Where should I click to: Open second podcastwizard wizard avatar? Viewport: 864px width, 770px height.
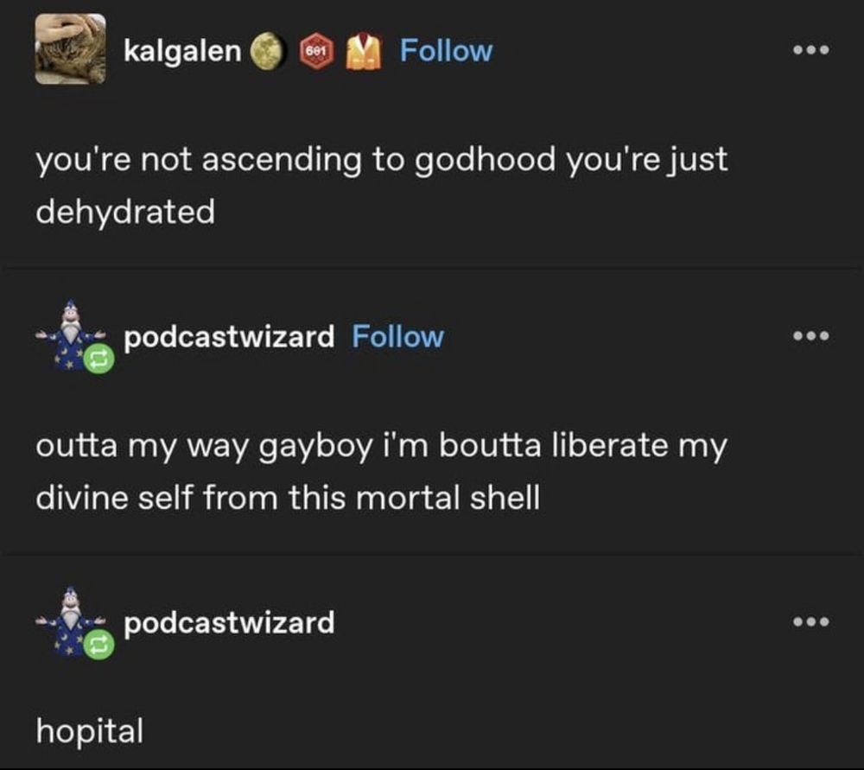[71, 621]
